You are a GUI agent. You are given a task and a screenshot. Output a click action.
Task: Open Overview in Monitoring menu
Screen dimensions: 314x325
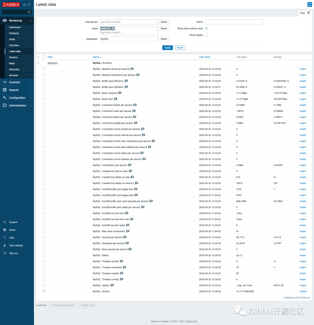coord(14,45)
